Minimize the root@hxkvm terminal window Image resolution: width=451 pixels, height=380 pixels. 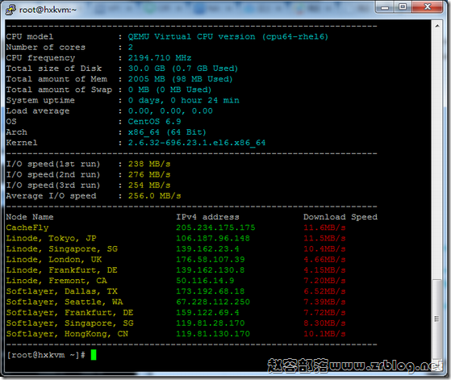click(x=385, y=7)
